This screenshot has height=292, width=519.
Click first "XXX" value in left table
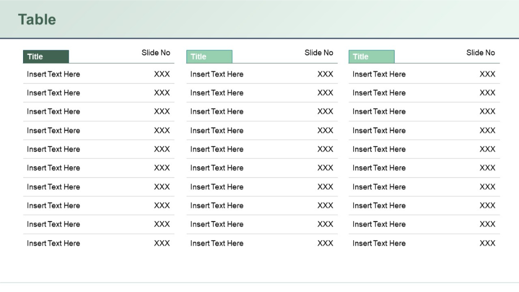(x=162, y=74)
